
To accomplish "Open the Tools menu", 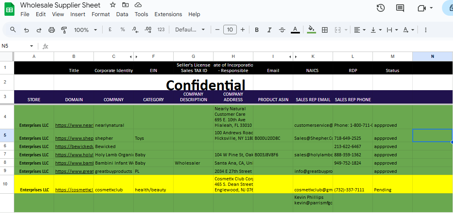I will click(141, 14).
